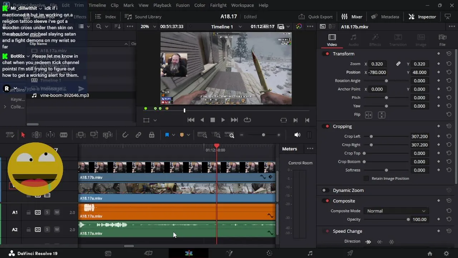Open the Sound Library panel

coord(143,16)
